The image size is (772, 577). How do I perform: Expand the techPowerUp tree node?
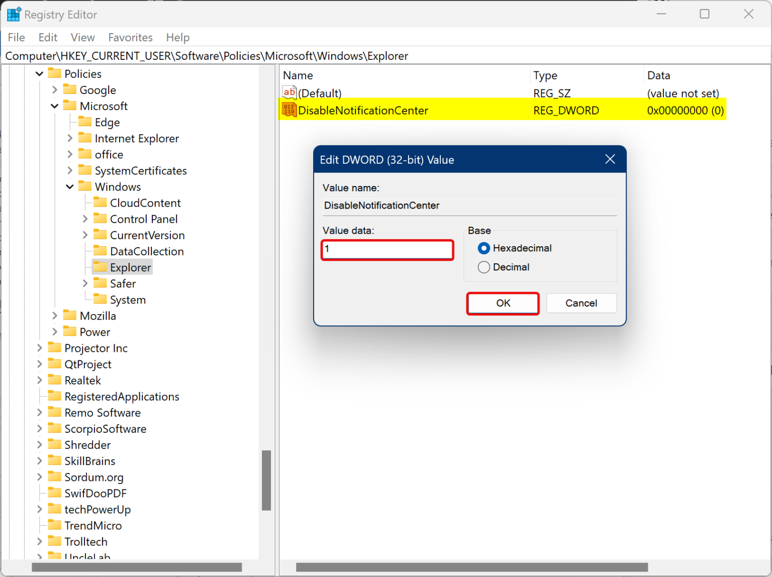(39, 509)
